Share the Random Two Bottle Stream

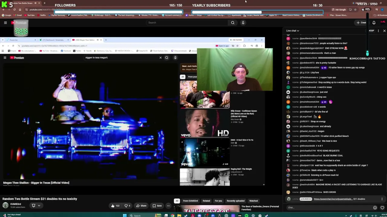click(x=141, y=206)
